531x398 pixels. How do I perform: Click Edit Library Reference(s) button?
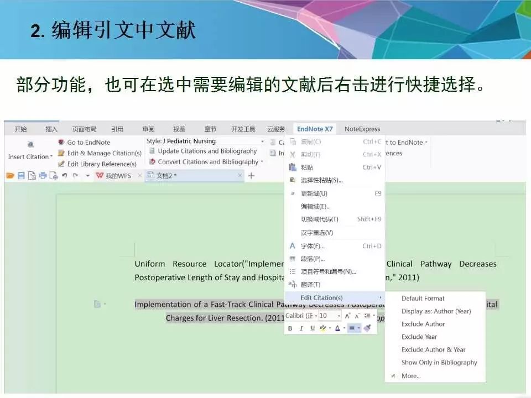coord(97,164)
